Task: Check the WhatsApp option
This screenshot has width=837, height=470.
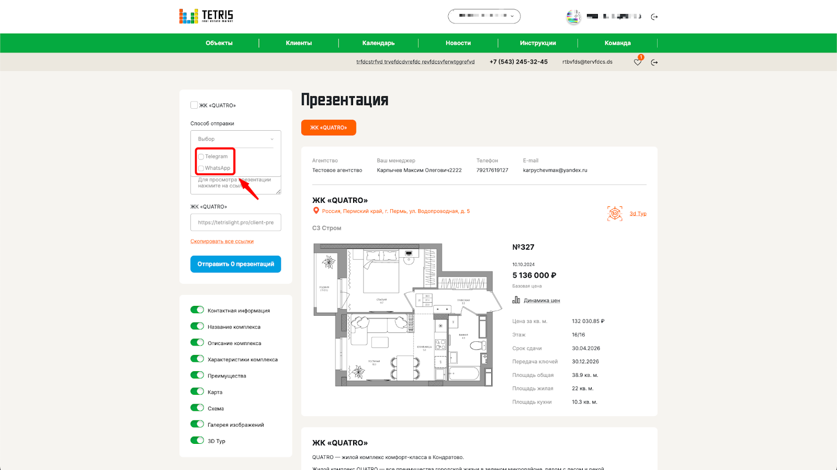Action: [201, 168]
